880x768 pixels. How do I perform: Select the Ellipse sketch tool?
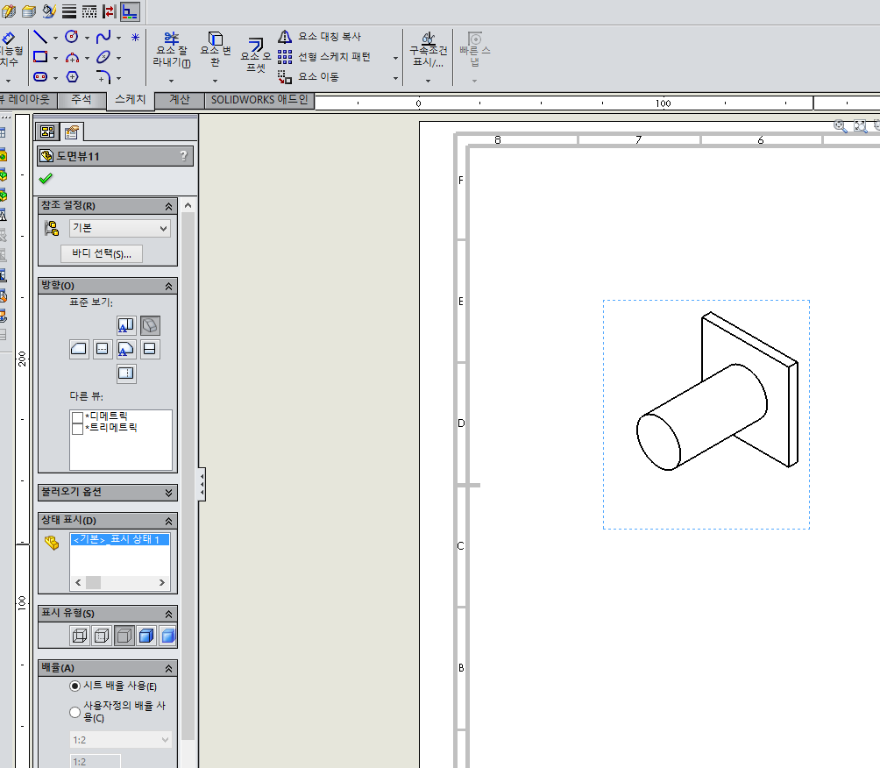click(103, 57)
